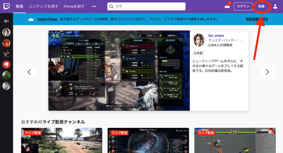Open the Prime crown loot icon
The image size is (283, 153).
point(227,6)
